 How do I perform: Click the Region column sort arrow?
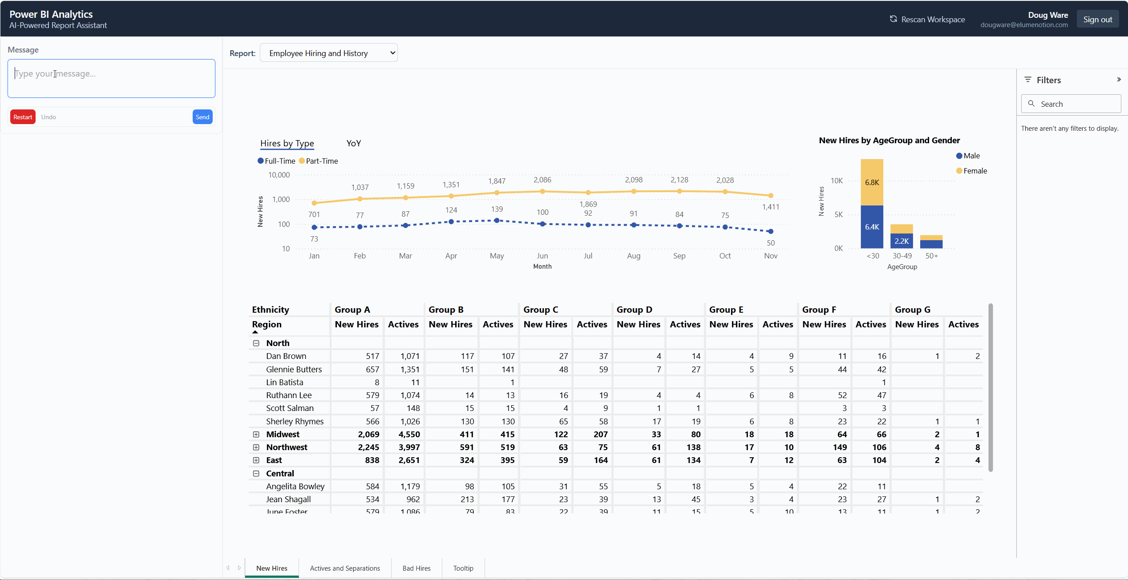255,332
